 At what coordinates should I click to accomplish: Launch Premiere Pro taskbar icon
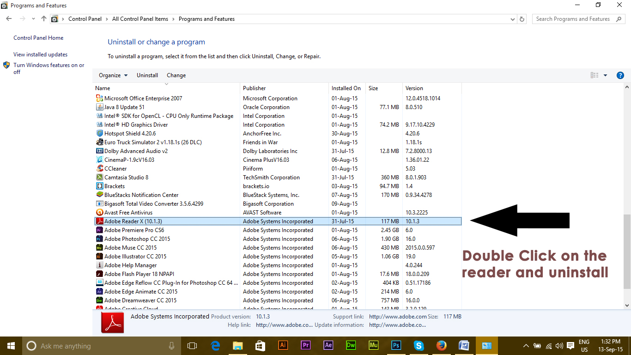(305, 345)
